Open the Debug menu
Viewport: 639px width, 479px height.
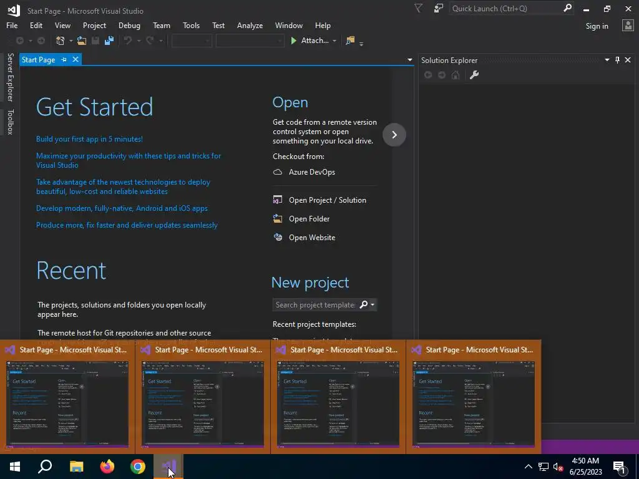pyautogui.click(x=129, y=25)
